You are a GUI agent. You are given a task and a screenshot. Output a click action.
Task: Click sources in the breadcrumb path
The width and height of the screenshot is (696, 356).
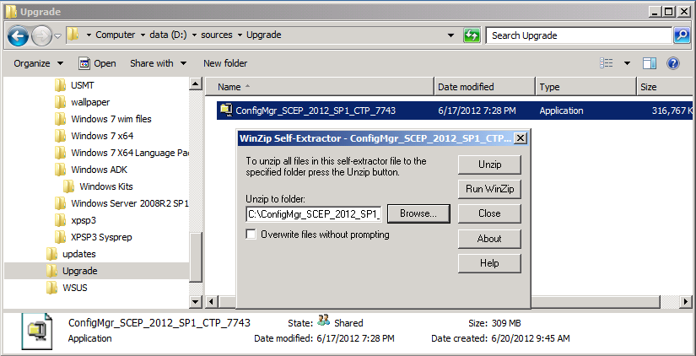pyautogui.click(x=217, y=35)
